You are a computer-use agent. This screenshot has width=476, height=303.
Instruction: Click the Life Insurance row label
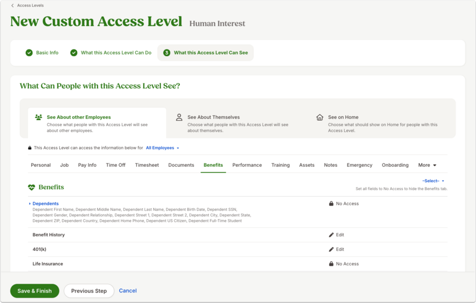point(48,264)
